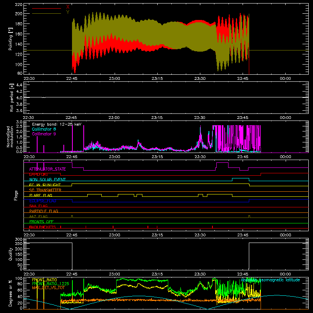Select the vertical Quality axis label

click(x=11, y=254)
